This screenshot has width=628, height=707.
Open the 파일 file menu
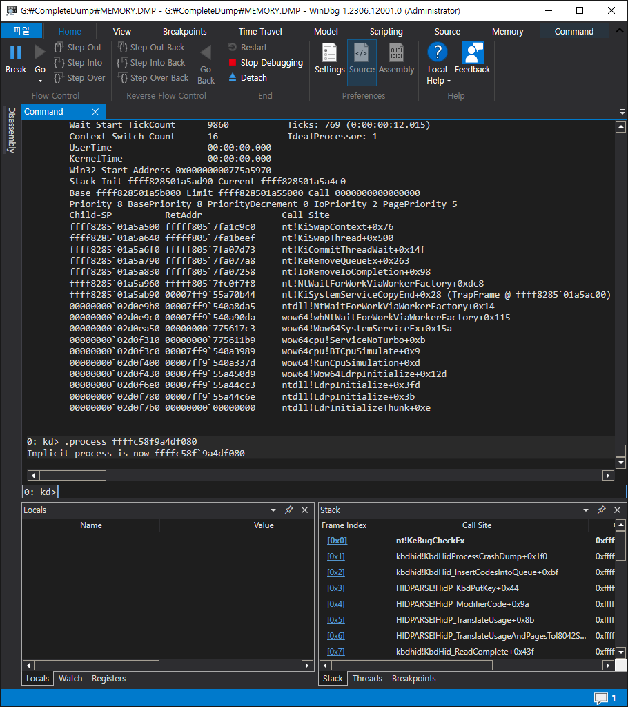(21, 30)
